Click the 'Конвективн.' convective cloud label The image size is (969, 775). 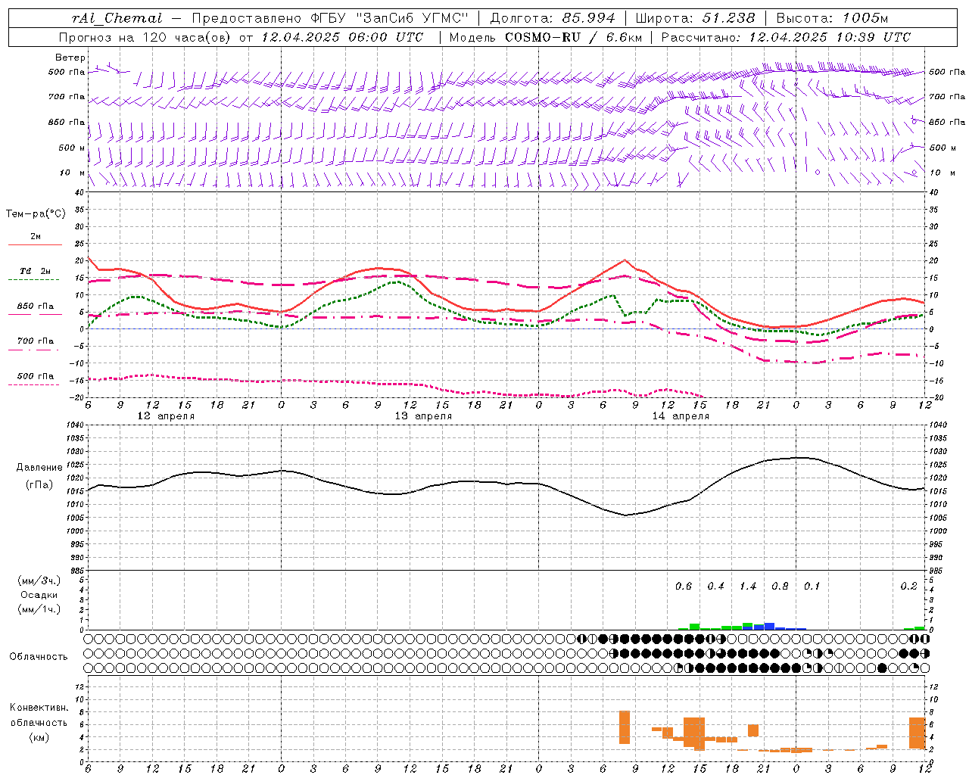tap(39, 708)
